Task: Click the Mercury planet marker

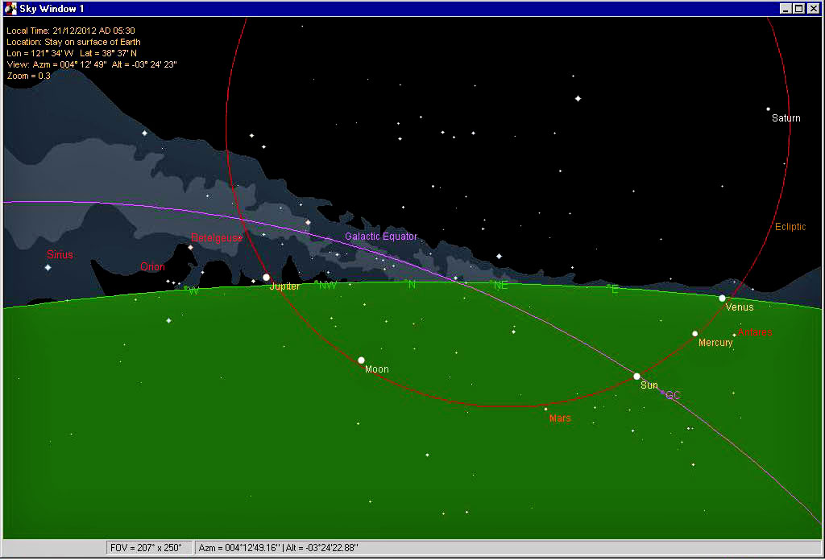Action: [694, 334]
